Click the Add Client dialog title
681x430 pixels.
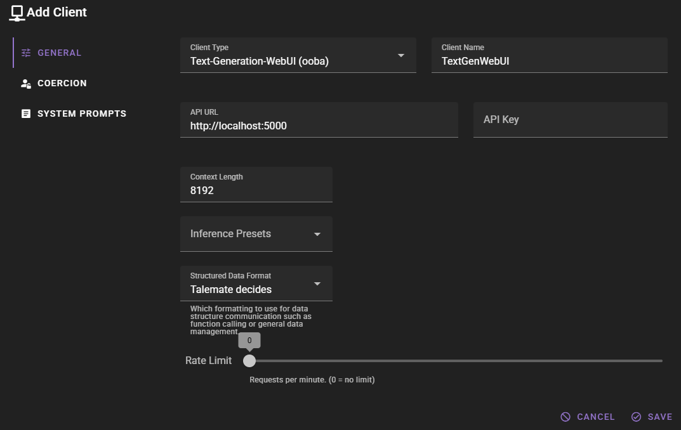pos(57,12)
